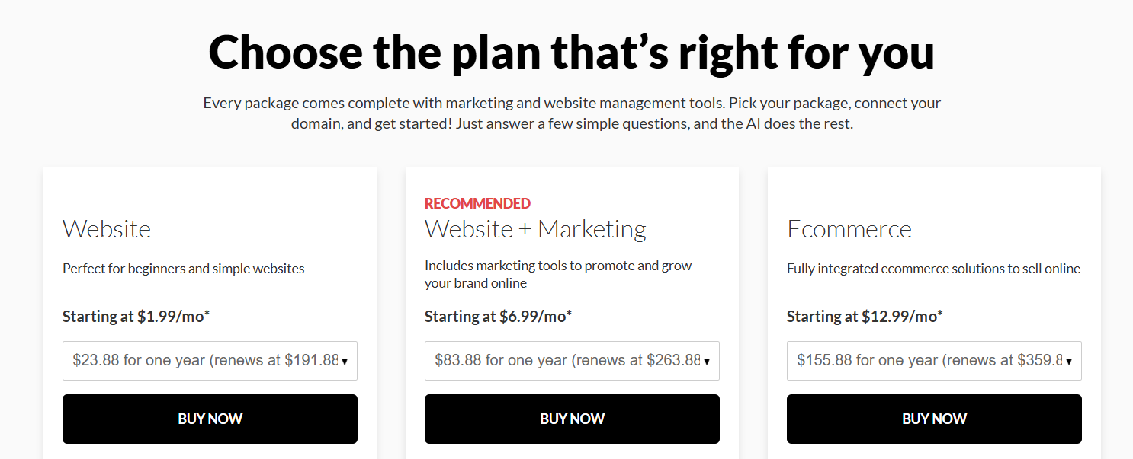The width and height of the screenshot is (1133, 459).
Task: Click 'Includes marketing tools to promote' description
Action: coord(558,275)
